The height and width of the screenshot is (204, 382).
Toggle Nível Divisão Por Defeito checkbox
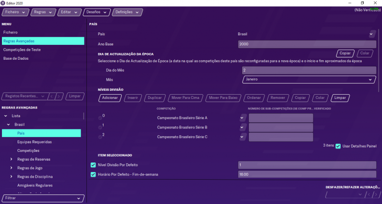tap(93, 165)
